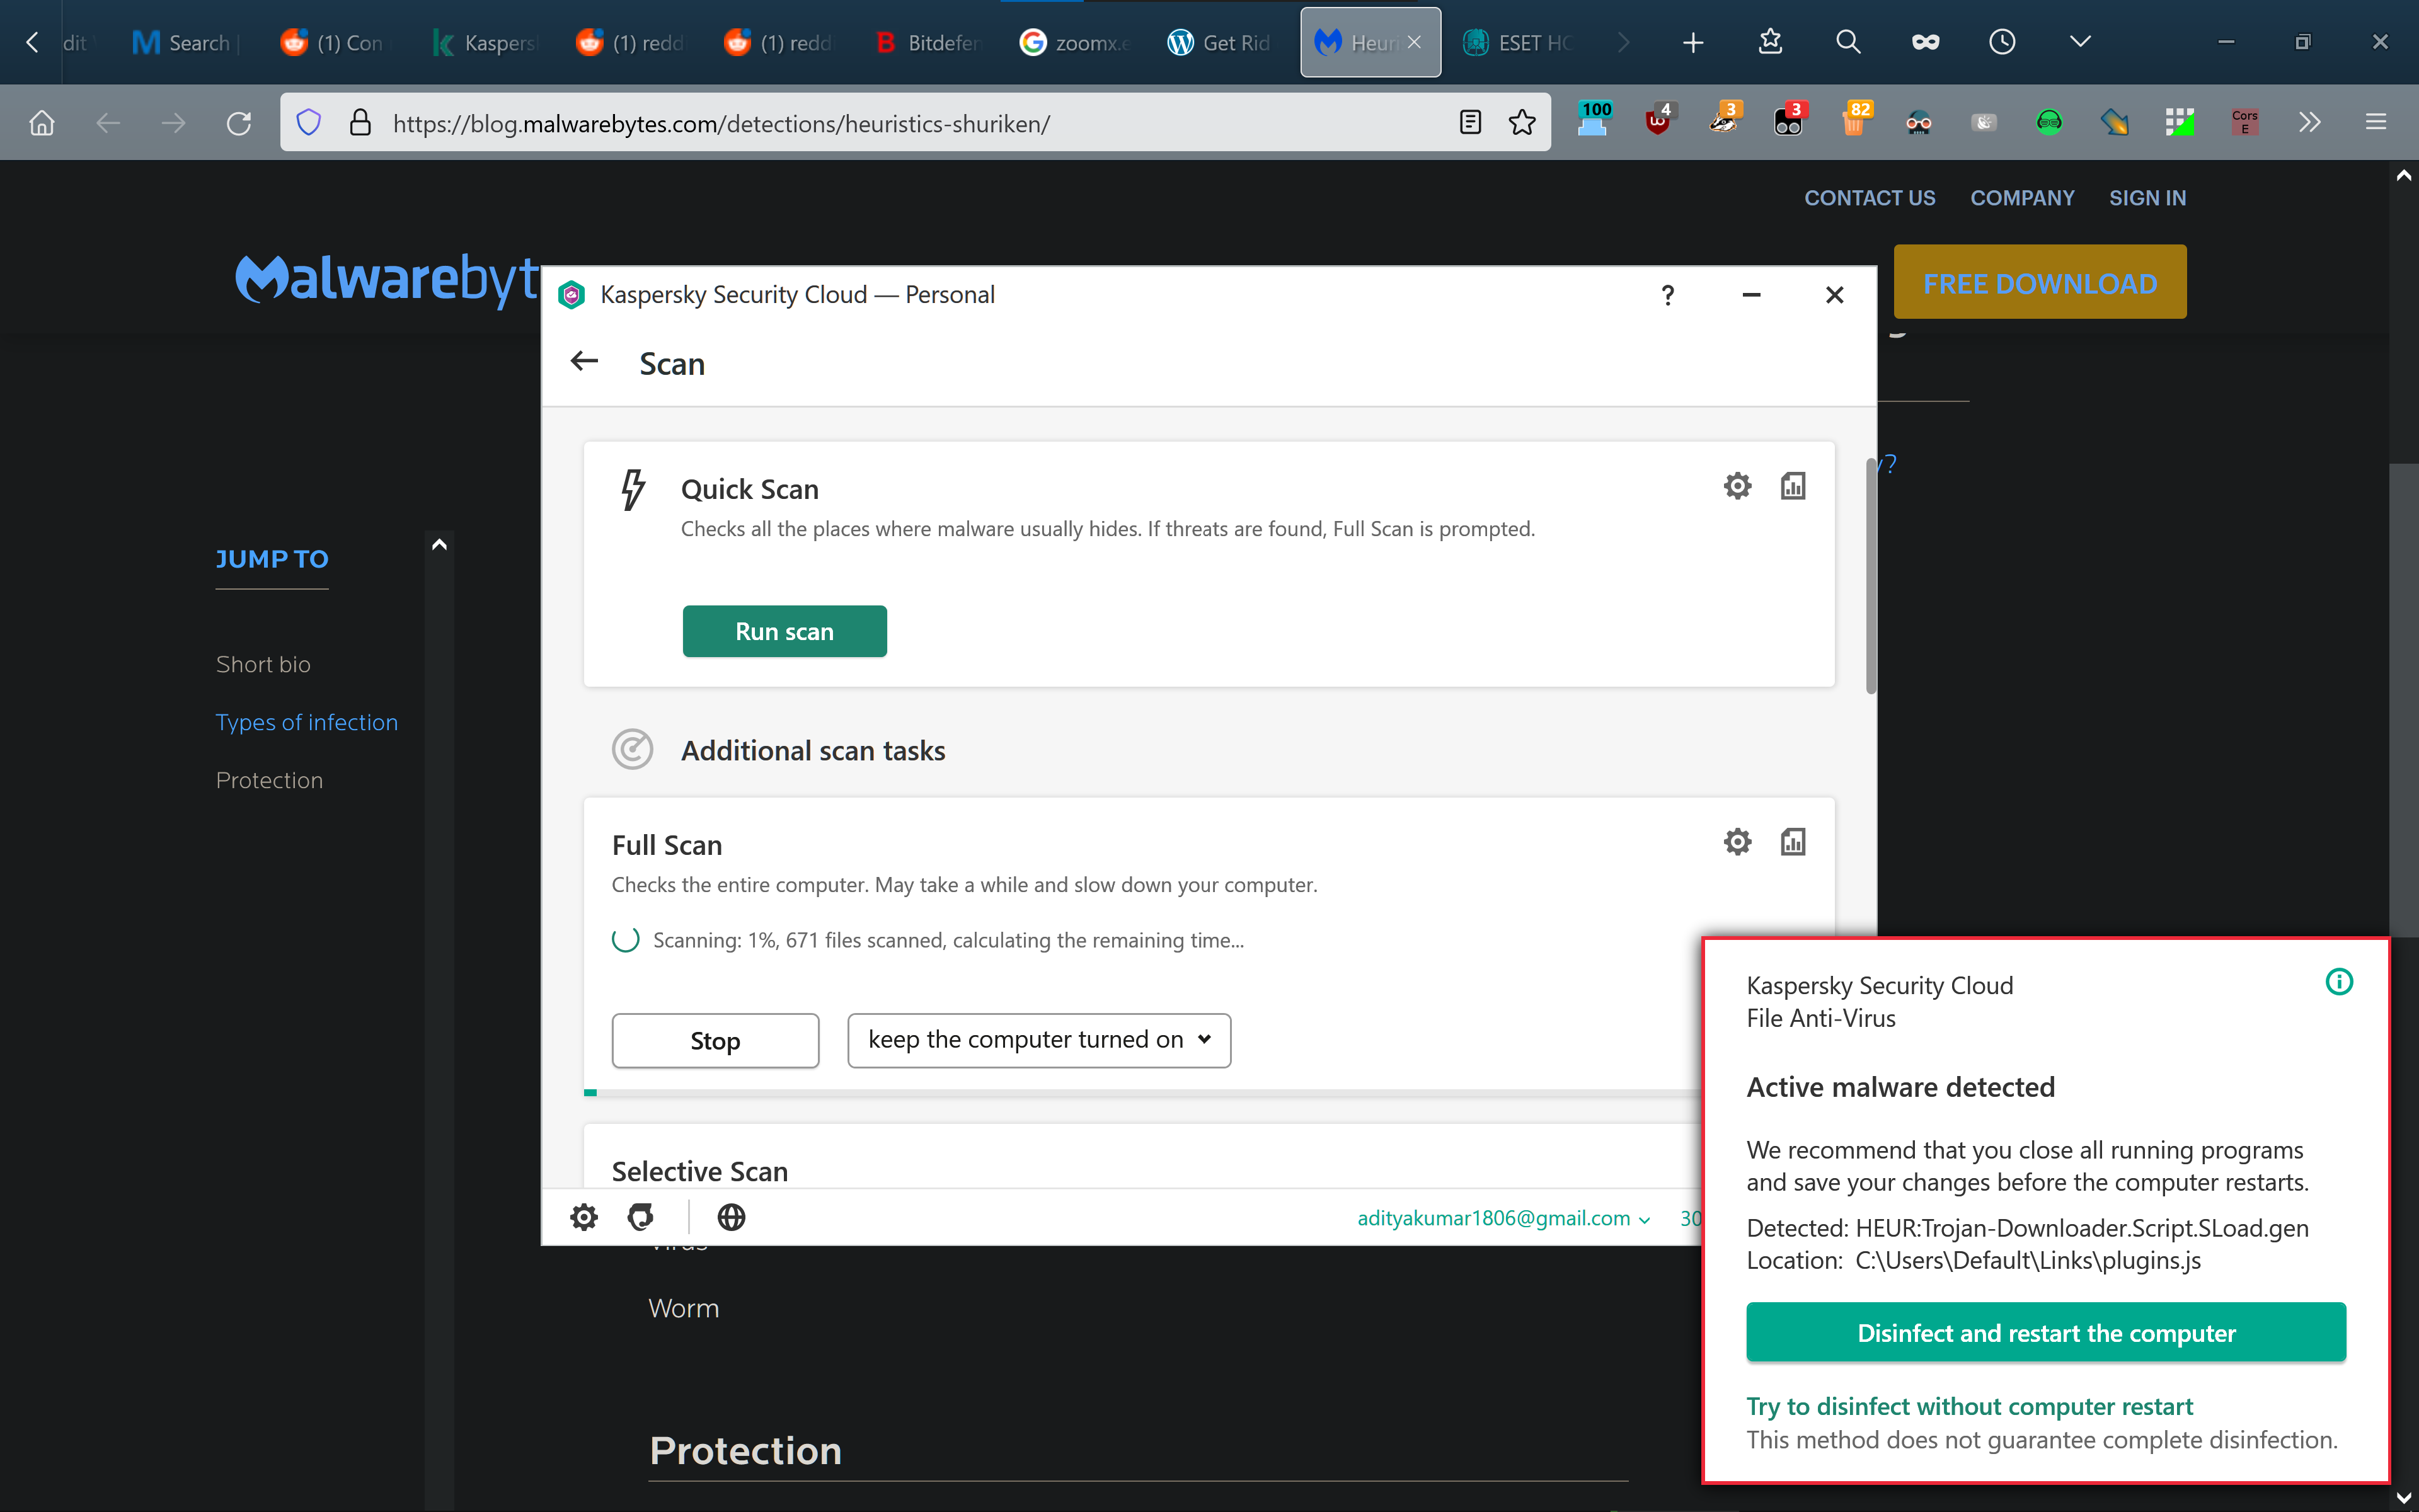Reload the current page
This screenshot has width=2419, height=1512.
click(x=238, y=123)
